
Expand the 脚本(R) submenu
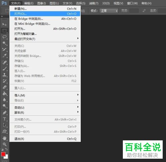click(45, 112)
